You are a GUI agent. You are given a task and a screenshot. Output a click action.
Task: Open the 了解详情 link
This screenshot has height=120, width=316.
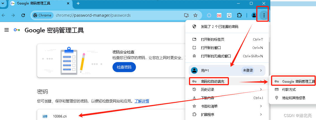click(x=142, y=101)
